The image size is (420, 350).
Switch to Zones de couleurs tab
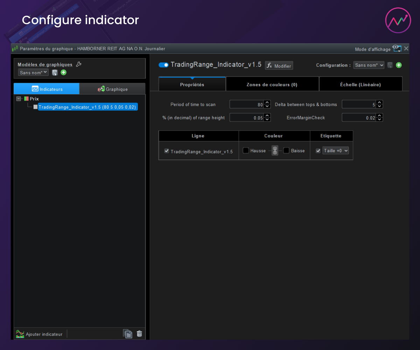272,84
